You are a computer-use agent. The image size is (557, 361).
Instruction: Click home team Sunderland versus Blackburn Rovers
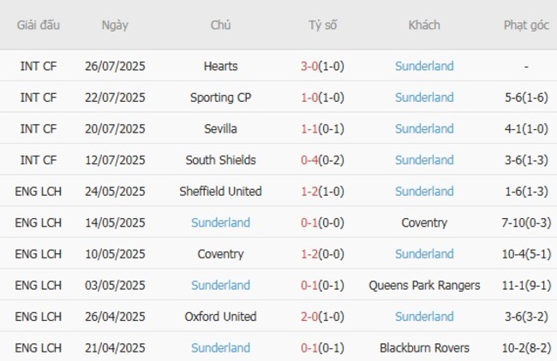[220, 347]
